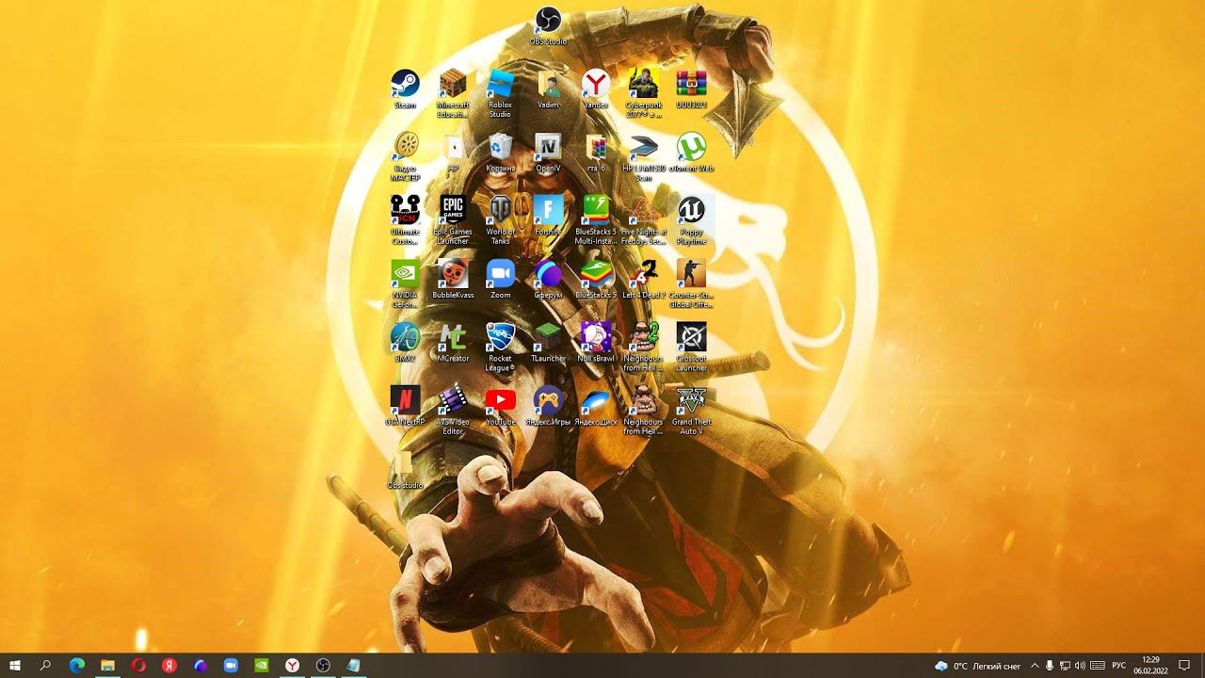The height and width of the screenshot is (678, 1205).
Task: Click the red Яндекс taskbar icon
Action: [169, 665]
